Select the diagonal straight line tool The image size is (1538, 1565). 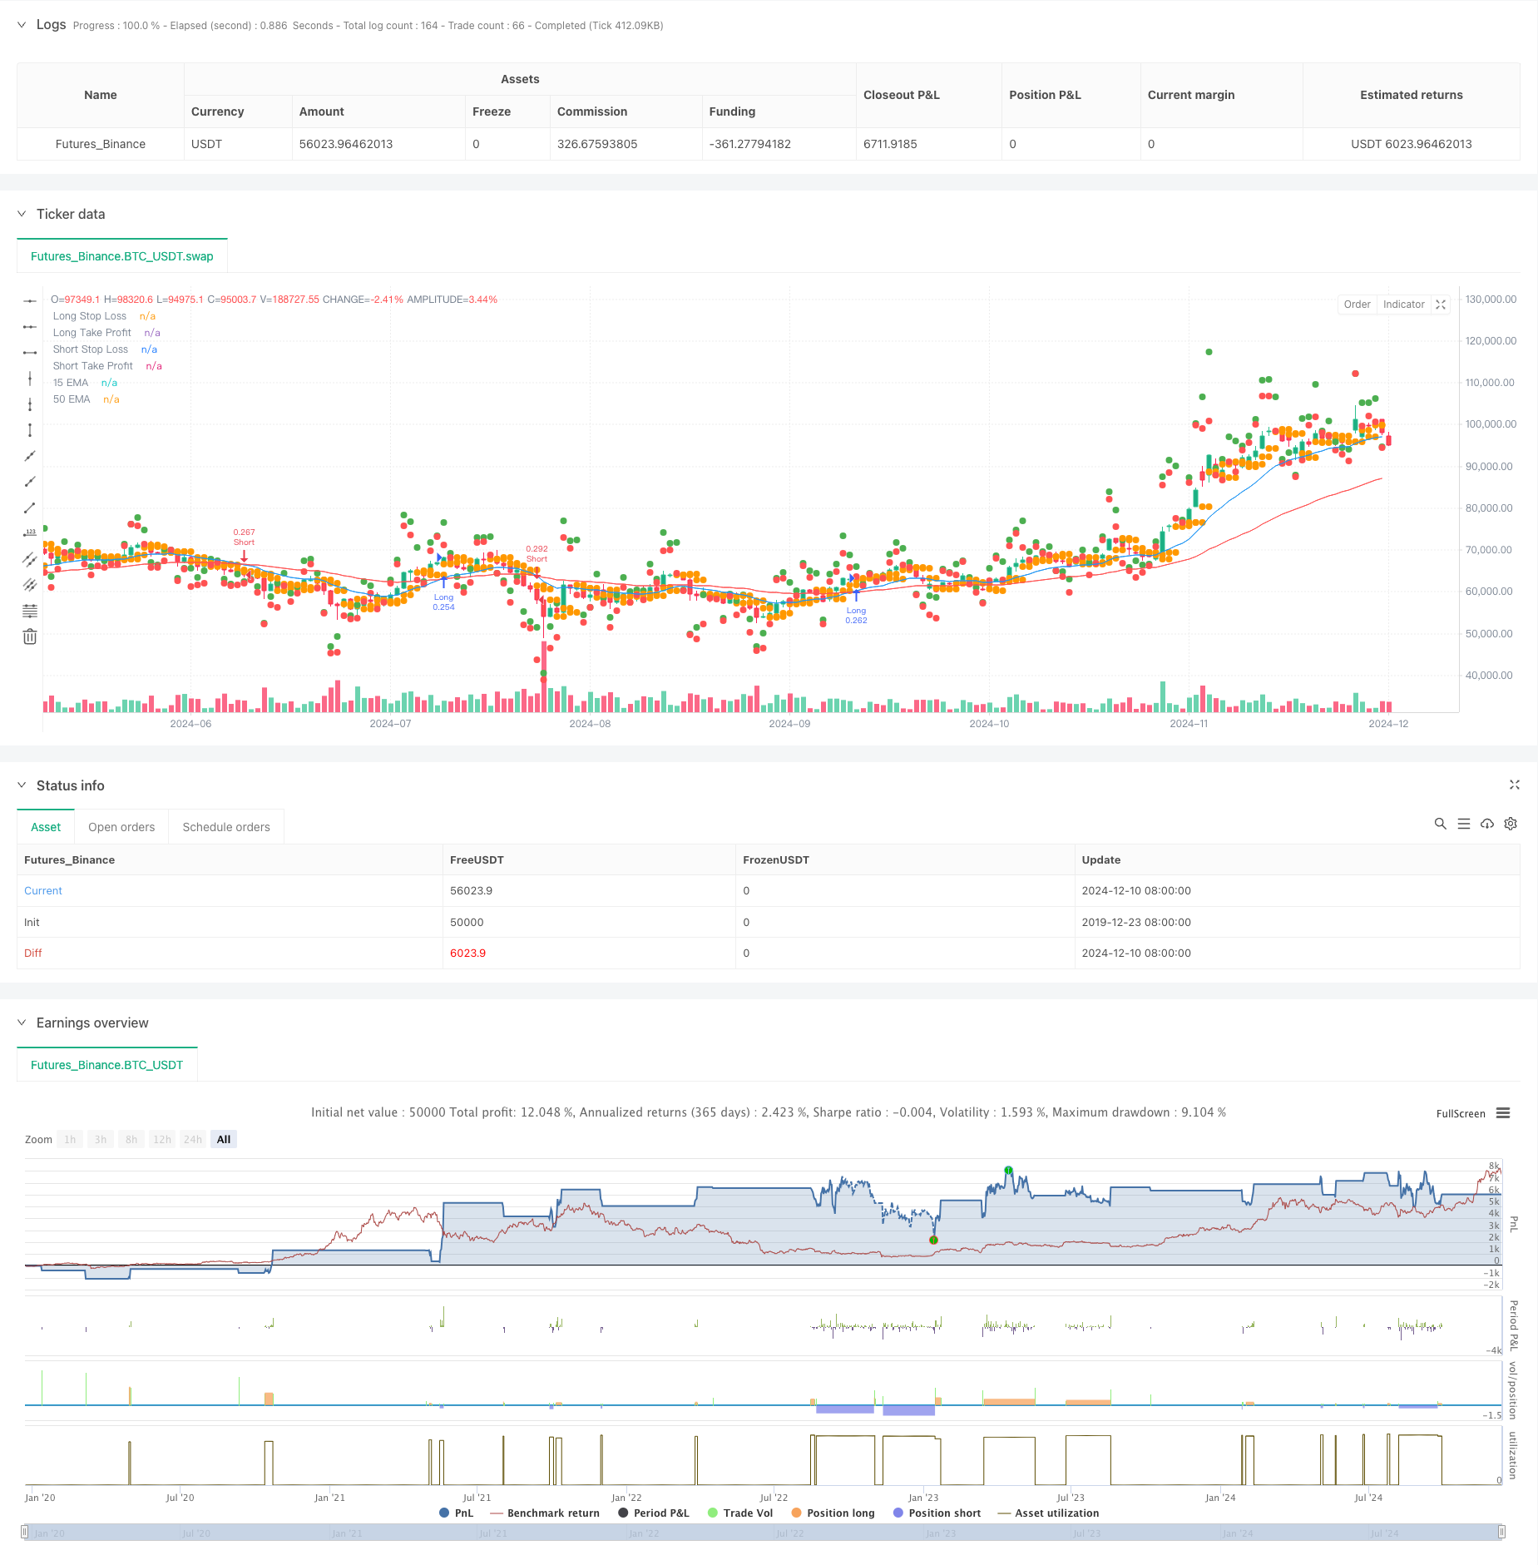[x=30, y=456]
